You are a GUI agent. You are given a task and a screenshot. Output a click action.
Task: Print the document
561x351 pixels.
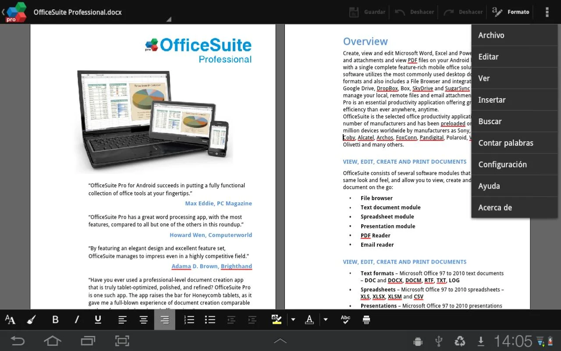point(367,320)
